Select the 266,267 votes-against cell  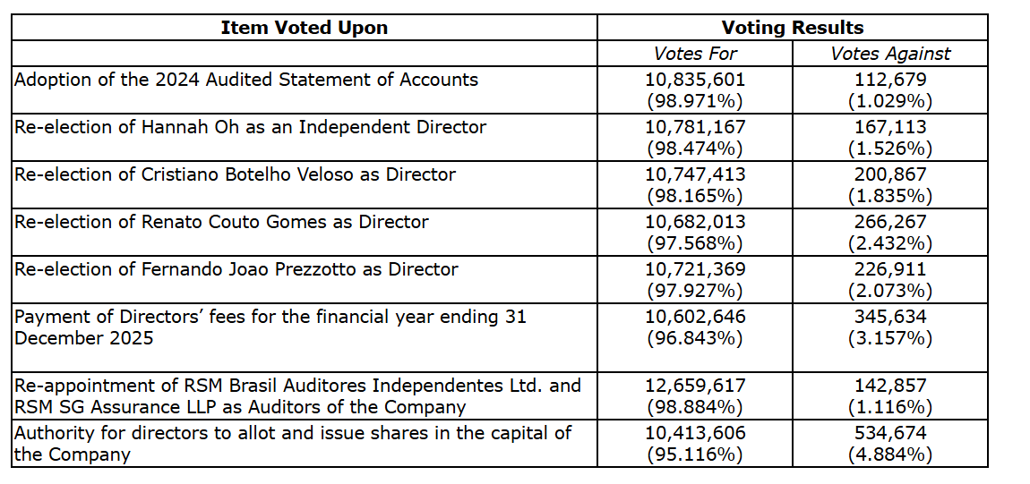pyautogui.click(x=890, y=222)
